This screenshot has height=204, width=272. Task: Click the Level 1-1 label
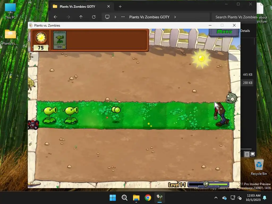[x=177, y=185]
